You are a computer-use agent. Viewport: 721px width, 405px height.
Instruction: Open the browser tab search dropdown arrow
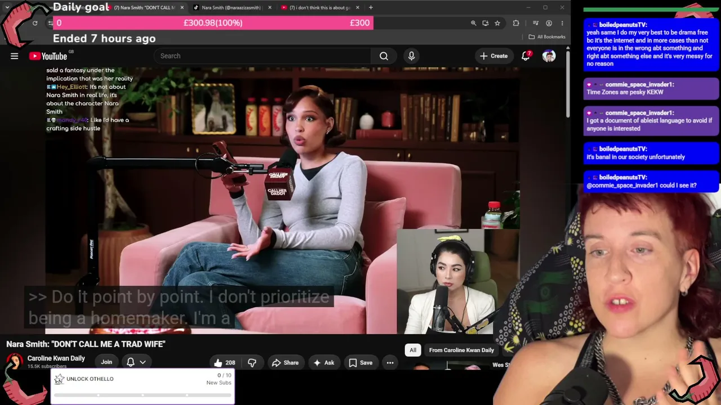pos(7,7)
